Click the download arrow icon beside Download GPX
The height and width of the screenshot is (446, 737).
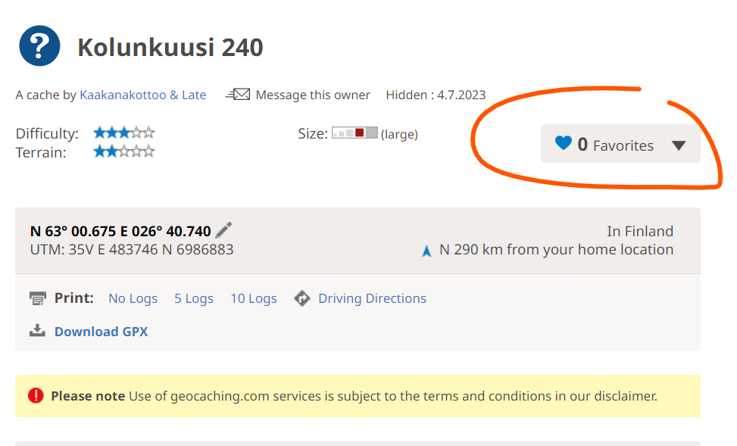(38, 331)
